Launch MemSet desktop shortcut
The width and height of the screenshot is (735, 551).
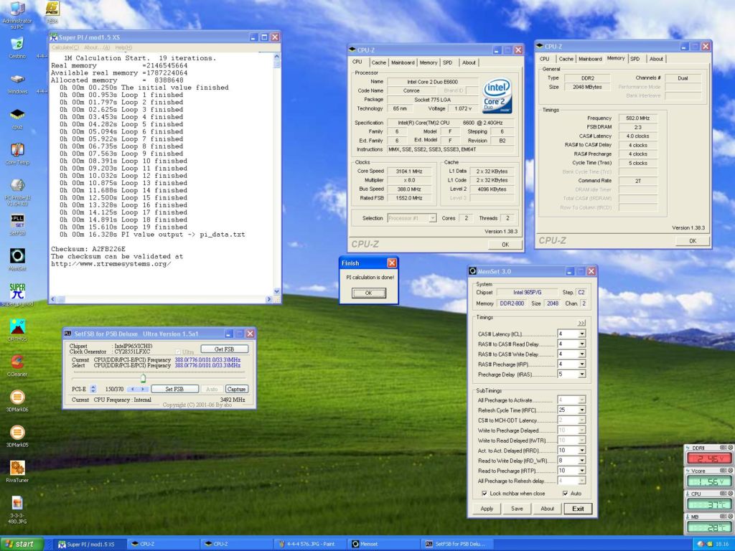(17, 260)
